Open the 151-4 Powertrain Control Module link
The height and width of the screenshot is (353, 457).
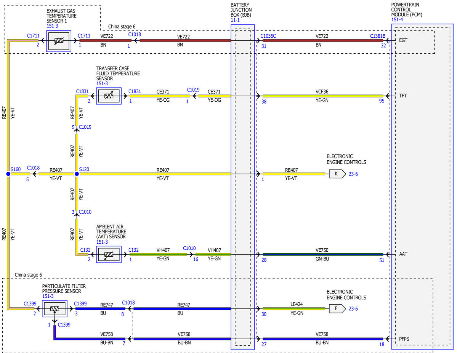pos(397,20)
